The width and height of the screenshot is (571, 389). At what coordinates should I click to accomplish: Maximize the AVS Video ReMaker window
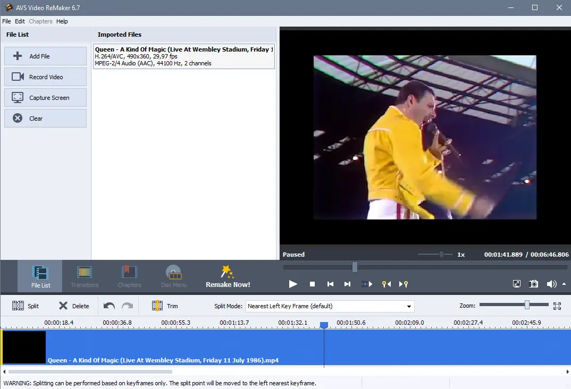coord(535,7)
